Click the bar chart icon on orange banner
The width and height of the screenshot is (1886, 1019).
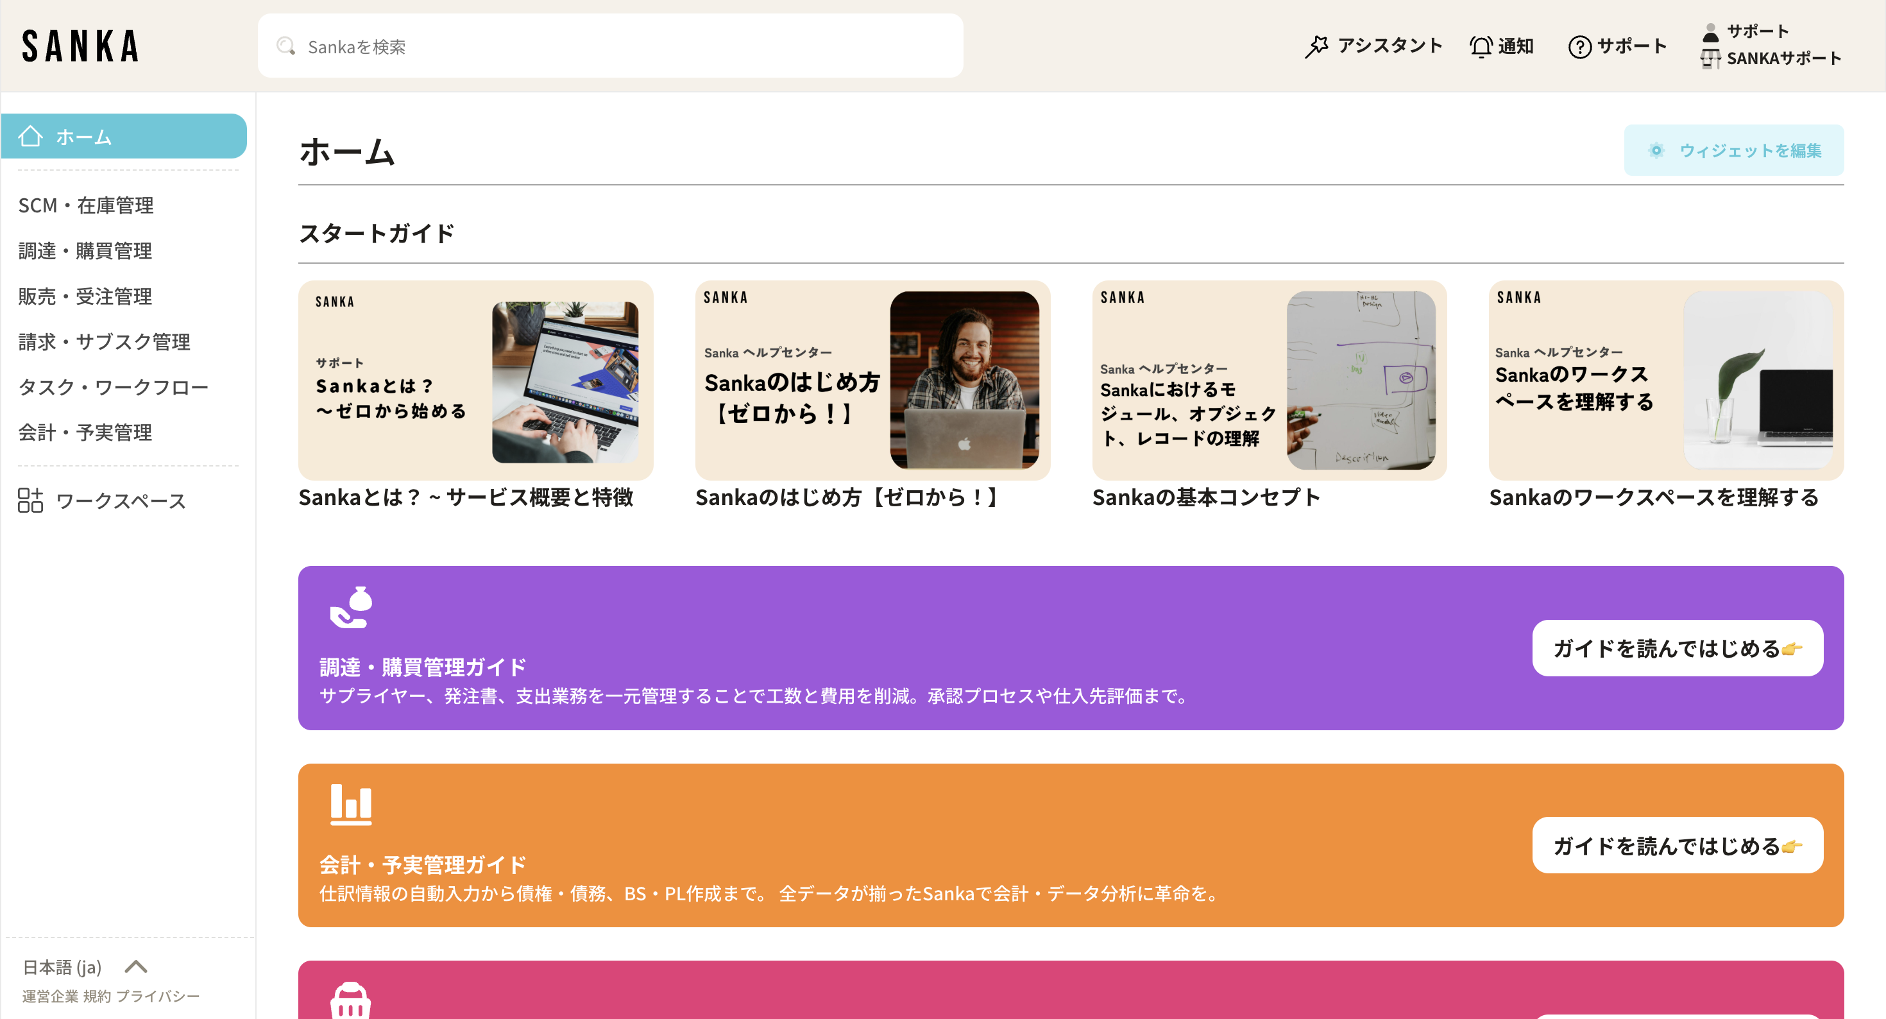point(351,805)
